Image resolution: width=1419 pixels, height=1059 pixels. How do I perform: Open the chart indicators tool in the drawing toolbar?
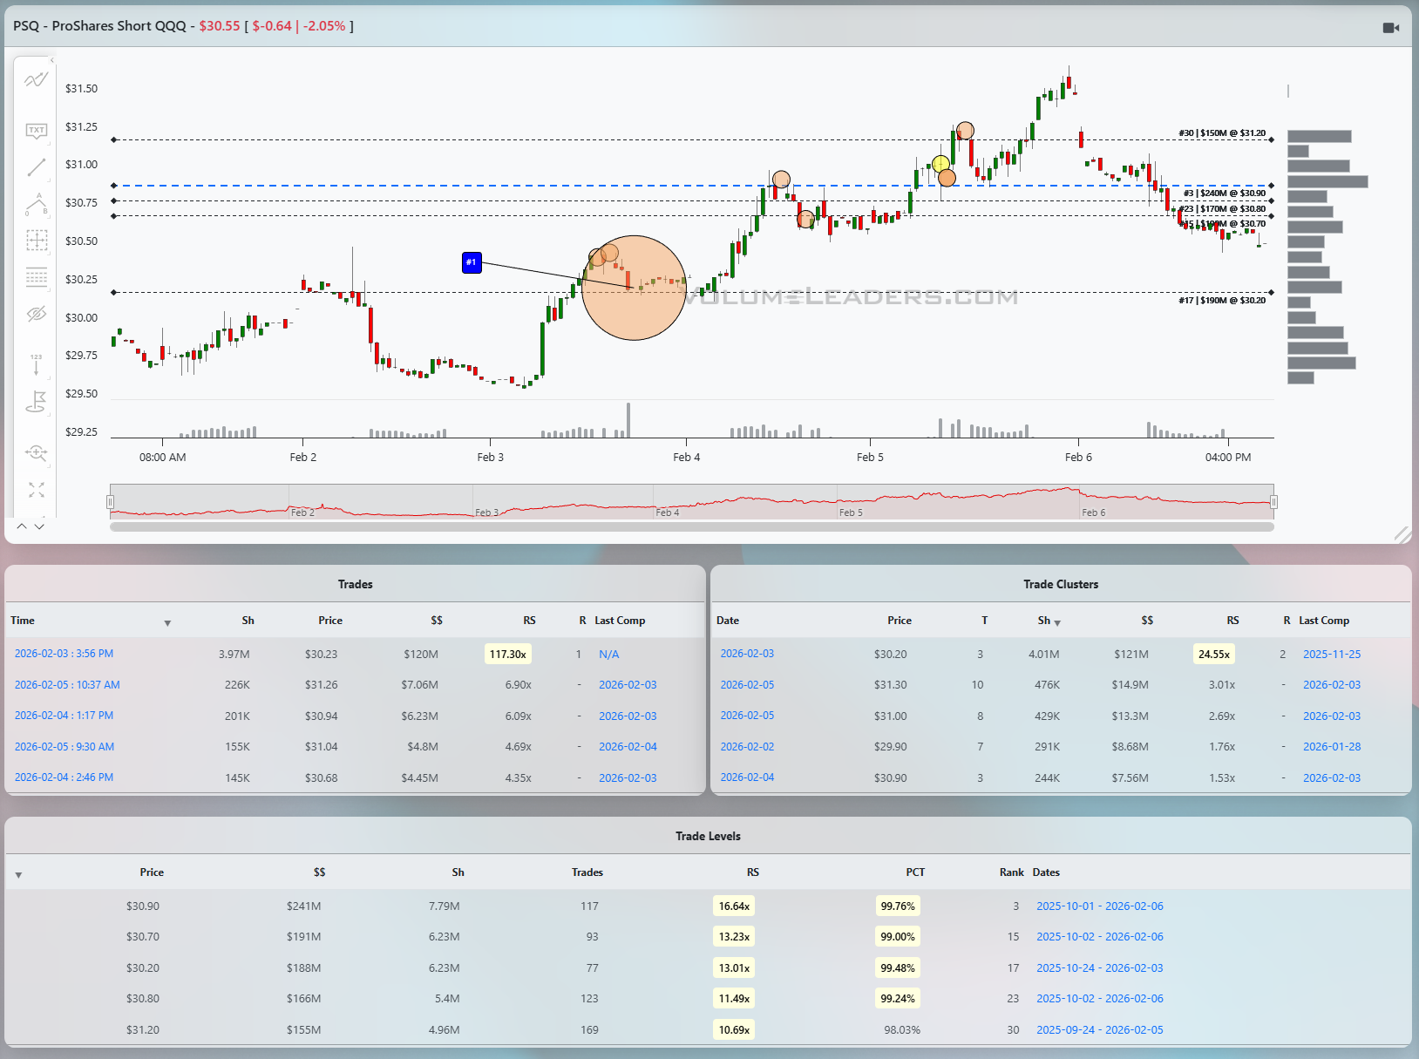coord(36,80)
